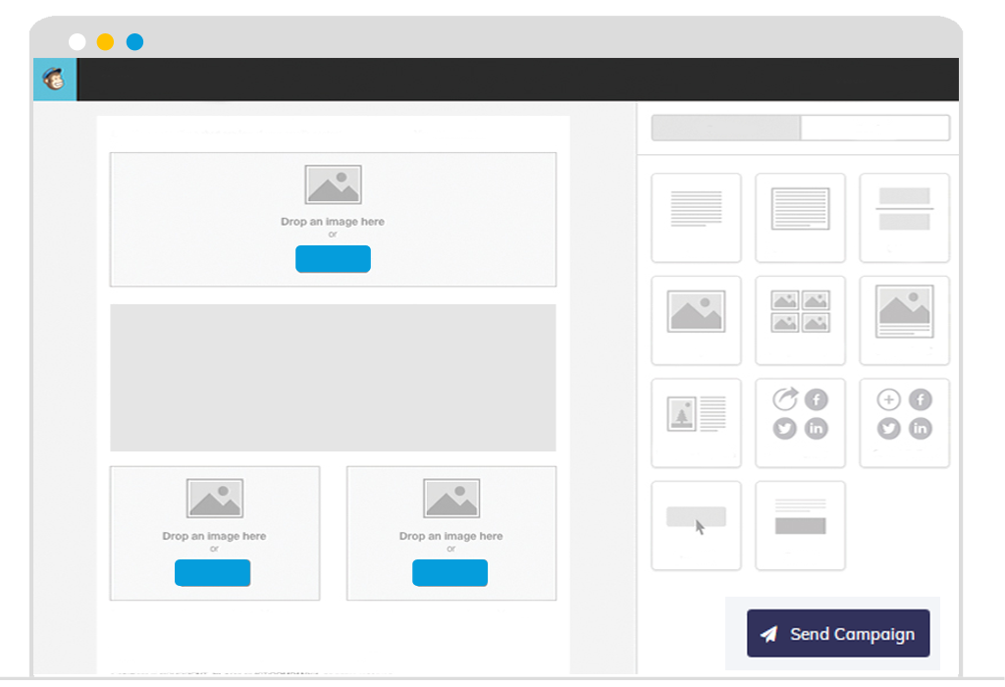The image size is (1005, 687).
Task: Add the Social Share content block
Action: [800, 423]
